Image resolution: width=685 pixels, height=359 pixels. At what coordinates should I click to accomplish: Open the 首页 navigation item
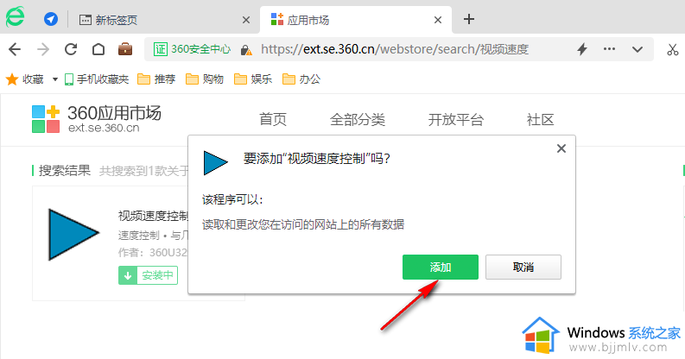(x=273, y=119)
